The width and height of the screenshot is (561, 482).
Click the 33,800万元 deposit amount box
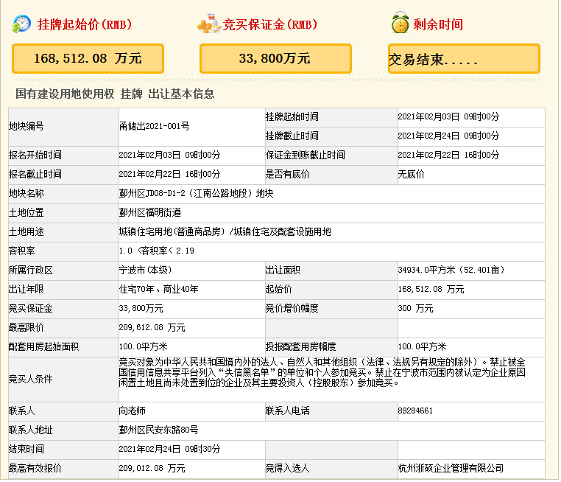275,58
